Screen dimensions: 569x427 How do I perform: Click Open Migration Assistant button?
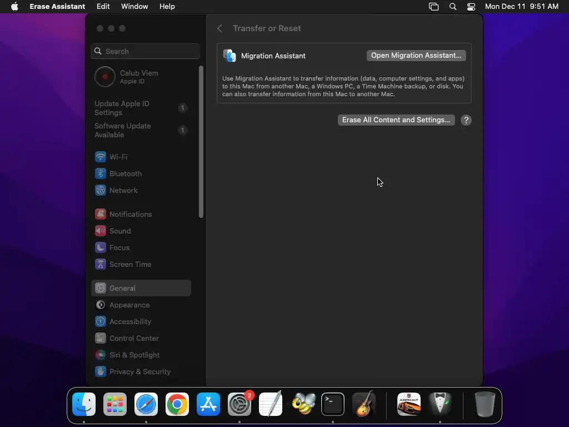pos(416,56)
